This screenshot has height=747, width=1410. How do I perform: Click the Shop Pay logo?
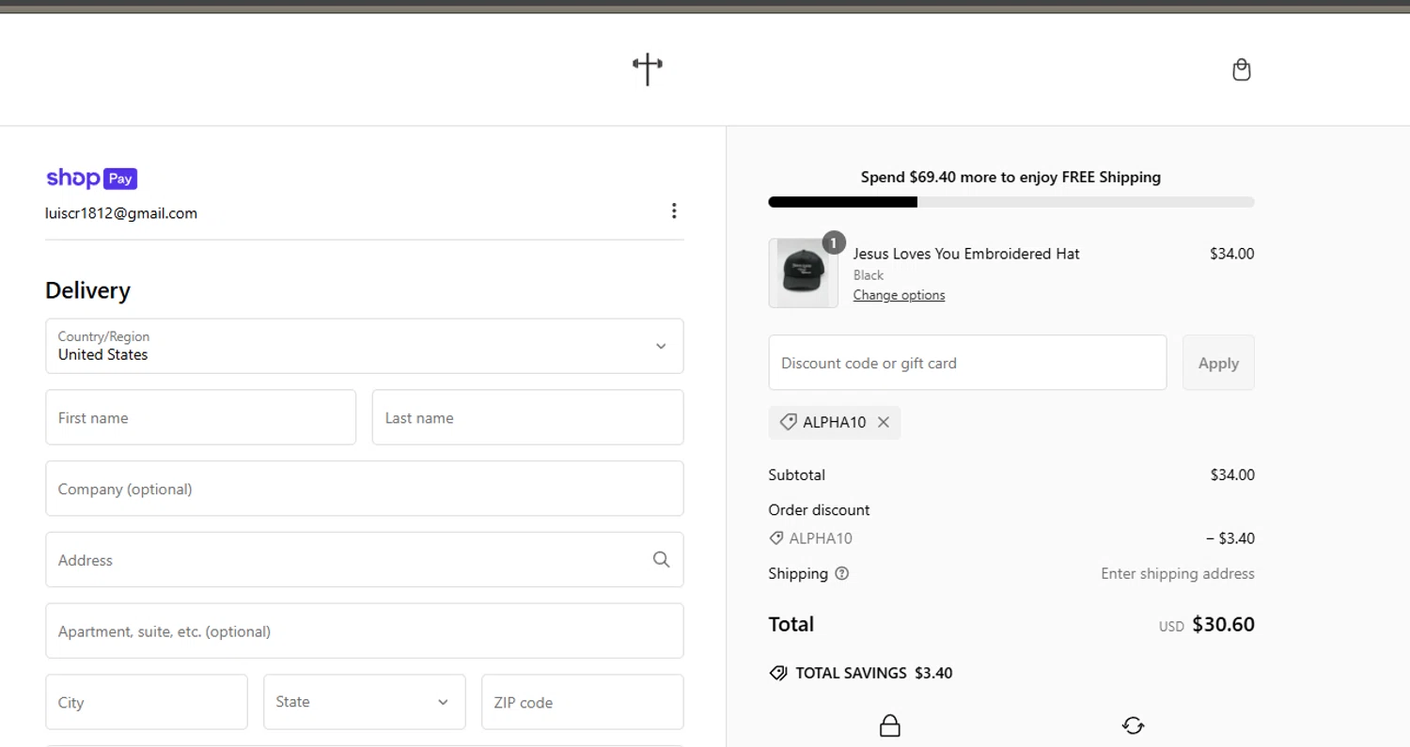tap(92, 178)
